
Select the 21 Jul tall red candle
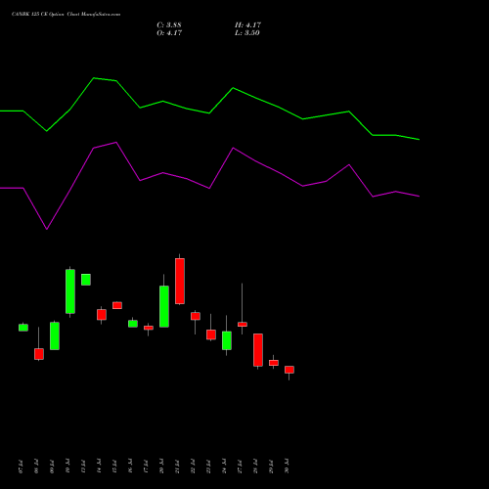180,281
